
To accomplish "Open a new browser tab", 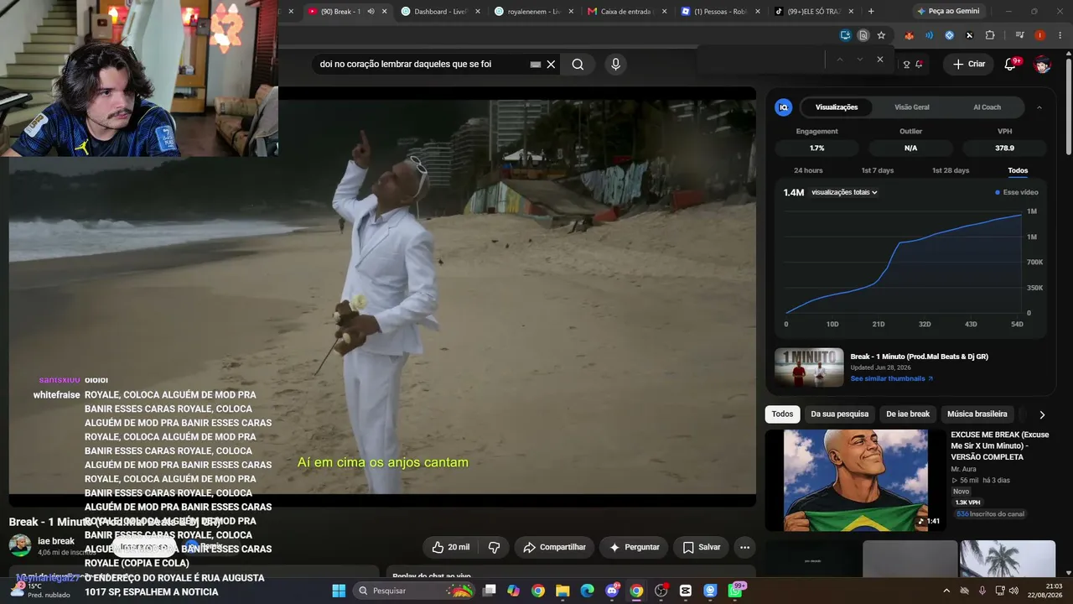I will 871,12.
